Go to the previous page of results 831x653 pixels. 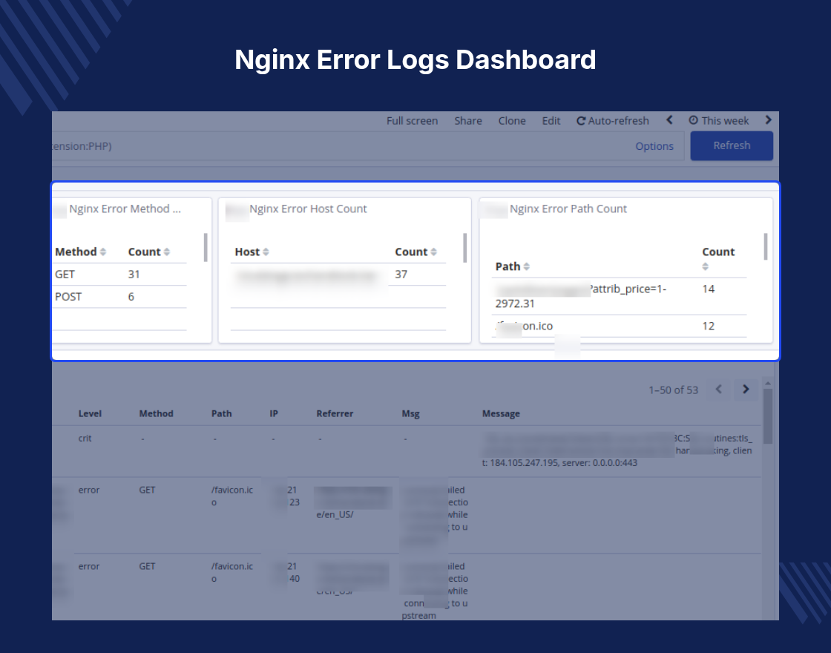(x=719, y=390)
